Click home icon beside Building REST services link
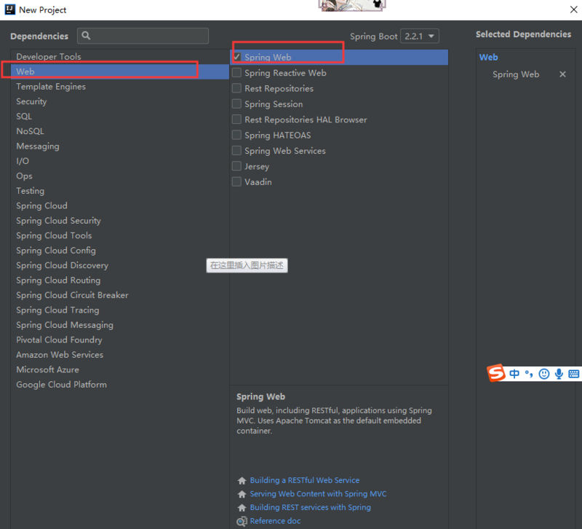 click(x=242, y=507)
